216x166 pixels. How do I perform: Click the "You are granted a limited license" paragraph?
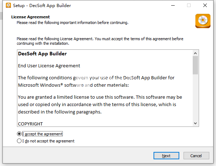coord(100,105)
